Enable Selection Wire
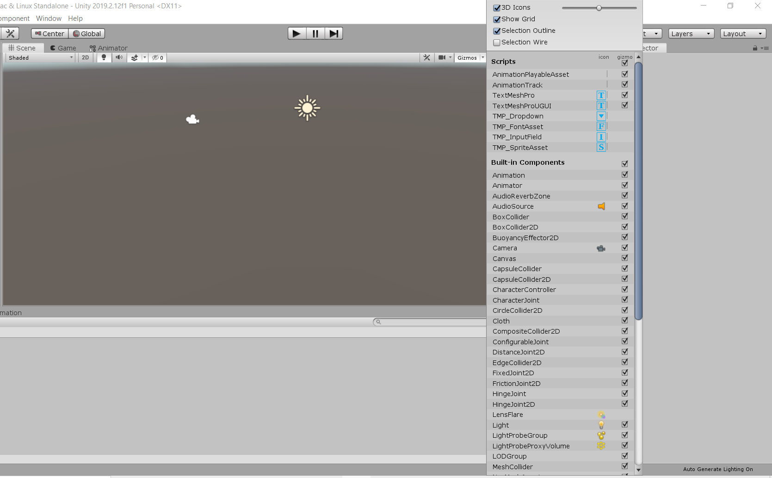 tap(496, 42)
